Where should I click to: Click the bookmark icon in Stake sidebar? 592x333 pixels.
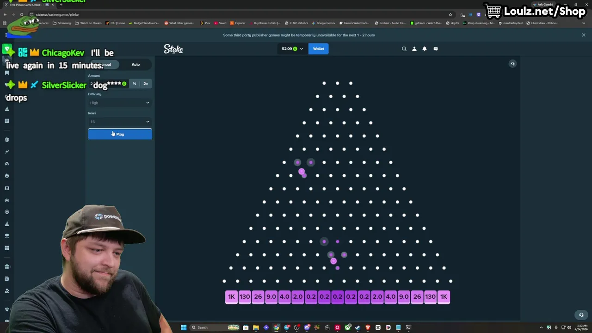tap(7, 73)
